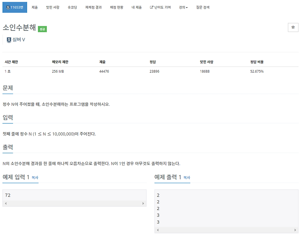Open the 질문 검색 page
This screenshot has width=301, height=236.
[x=203, y=7]
